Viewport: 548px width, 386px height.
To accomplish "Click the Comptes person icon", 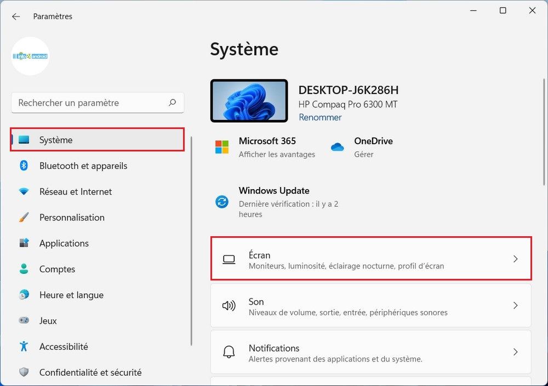I will (x=24, y=269).
